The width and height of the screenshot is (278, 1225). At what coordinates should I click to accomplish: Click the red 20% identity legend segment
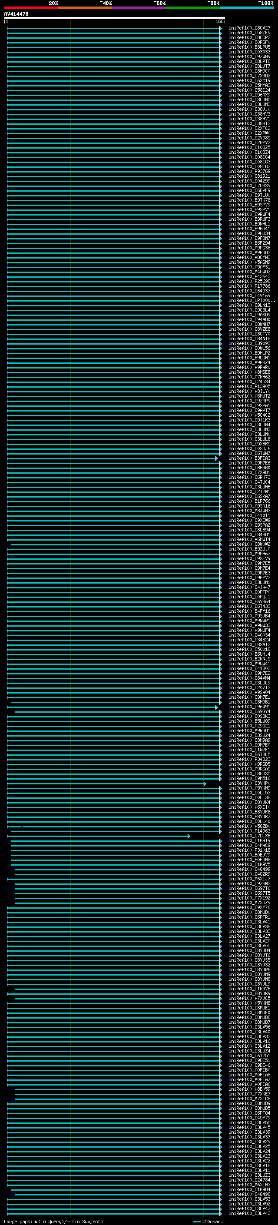[31, 8]
